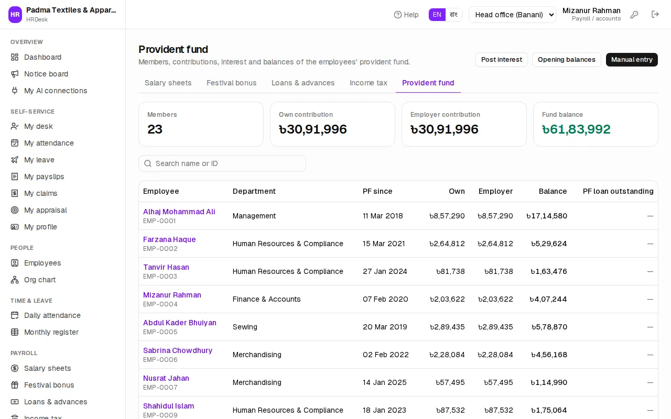The image size is (671, 419).
Task: Click the My profile ID card icon
Action: coord(15,227)
